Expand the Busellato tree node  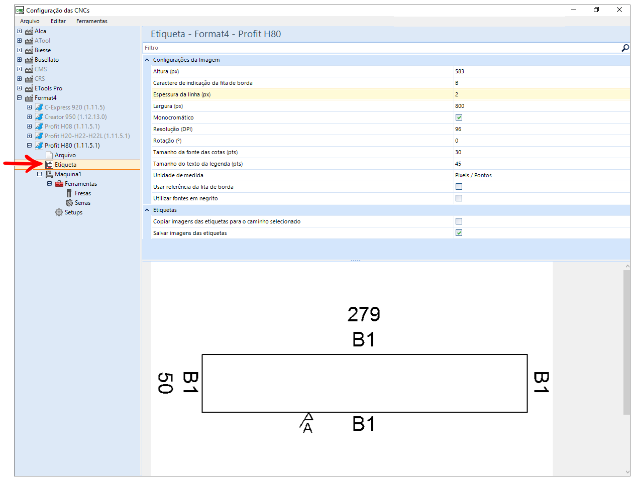[20, 60]
